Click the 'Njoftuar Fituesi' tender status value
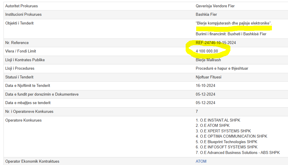This screenshot has height=165, width=288. (x=208, y=77)
